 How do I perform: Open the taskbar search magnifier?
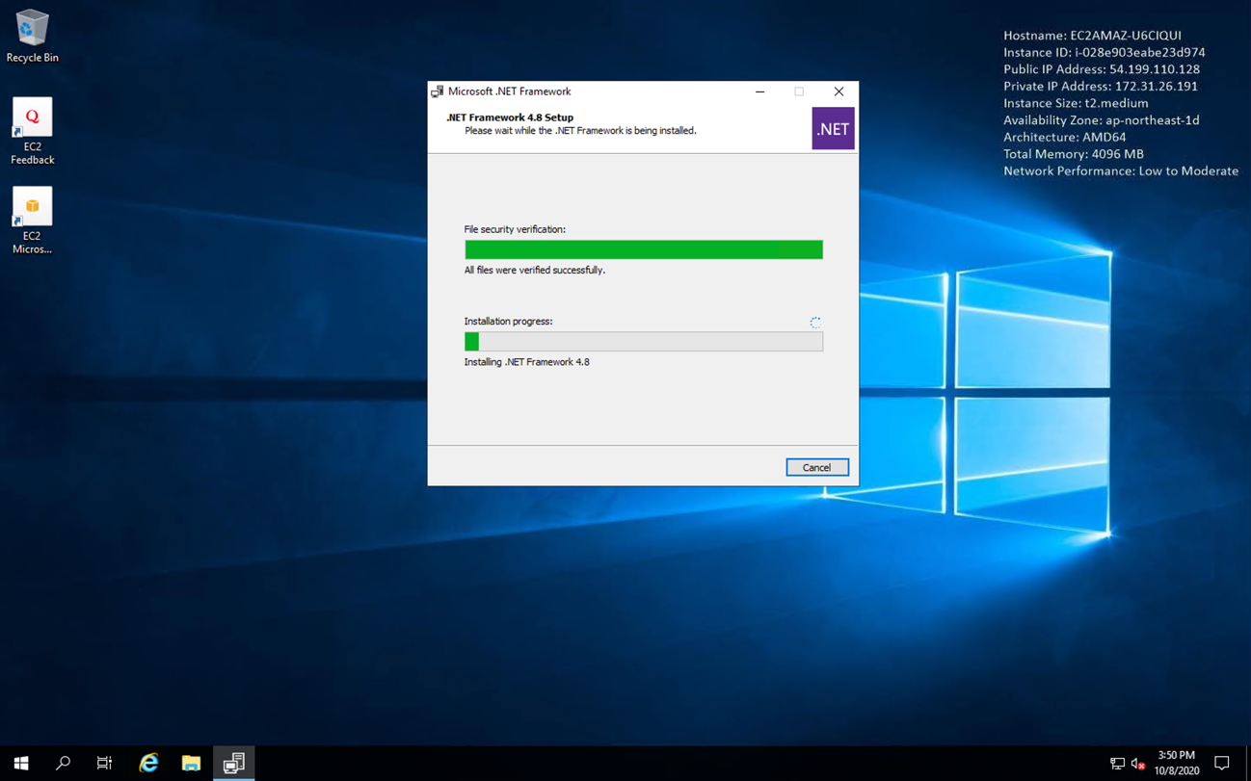coord(64,763)
